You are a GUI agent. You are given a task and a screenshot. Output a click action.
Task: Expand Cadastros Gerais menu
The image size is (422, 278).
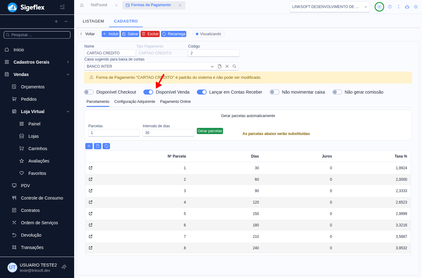(x=37, y=62)
